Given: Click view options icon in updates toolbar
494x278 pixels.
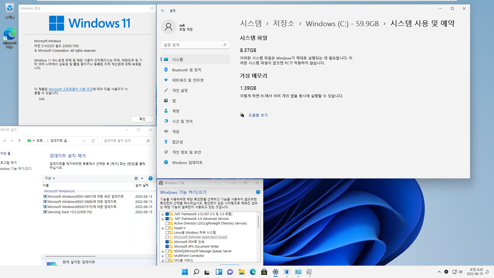Looking at the screenshot, I should 136,178.
